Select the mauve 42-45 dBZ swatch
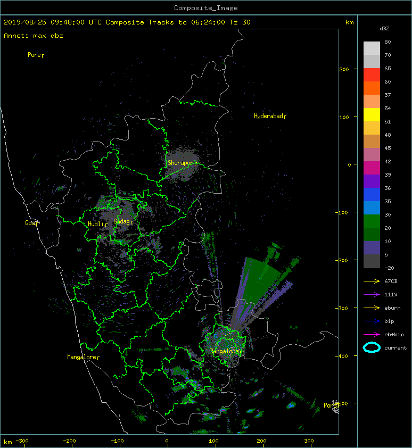The image size is (412, 448). [x=372, y=155]
